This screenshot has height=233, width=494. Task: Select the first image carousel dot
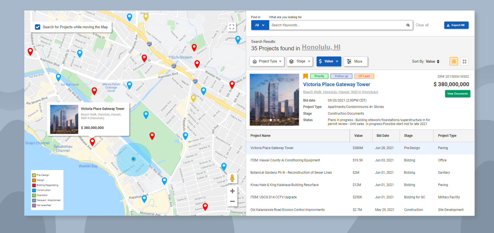tap(270, 120)
